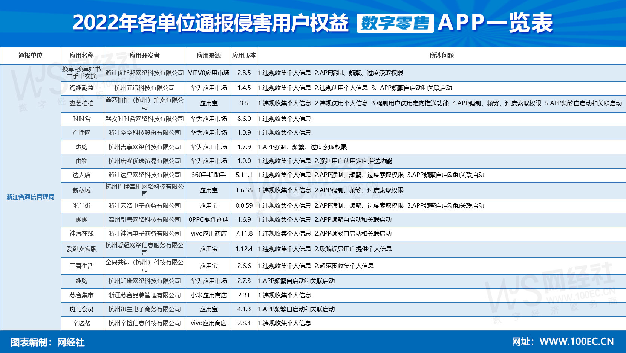Select the 嗷嗷 app name cell

82,220
